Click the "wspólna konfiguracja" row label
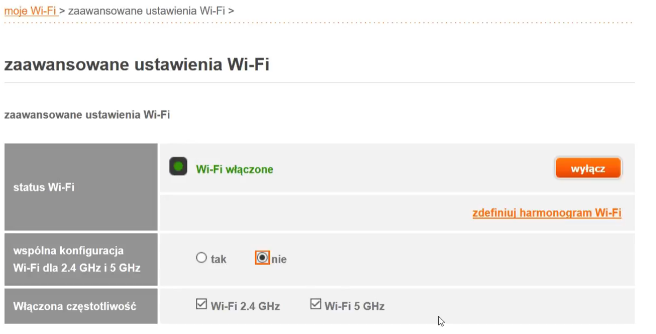656x334 pixels. pos(68,251)
